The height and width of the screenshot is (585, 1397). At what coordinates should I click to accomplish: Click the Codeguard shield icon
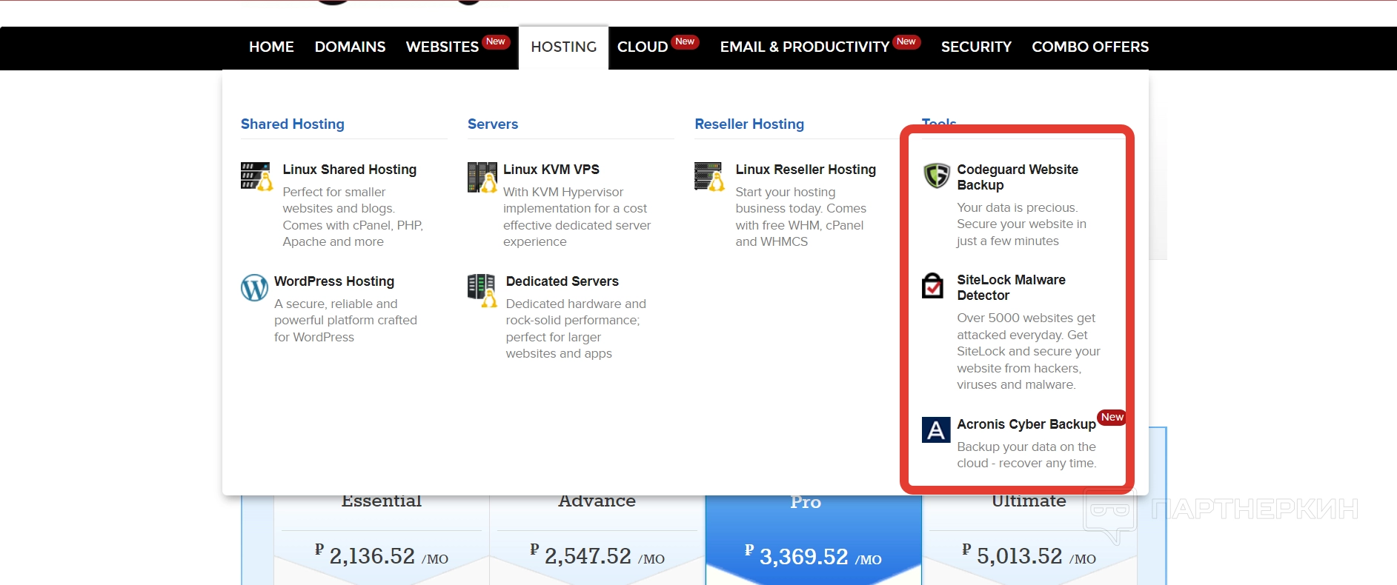click(x=937, y=175)
